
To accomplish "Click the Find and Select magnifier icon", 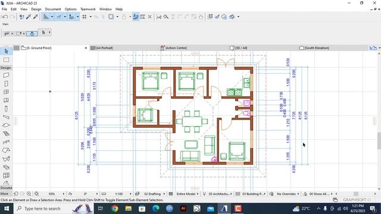I will pyautogui.click(x=166, y=17).
